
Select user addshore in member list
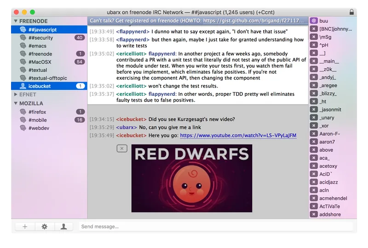click(x=333, y=214)
